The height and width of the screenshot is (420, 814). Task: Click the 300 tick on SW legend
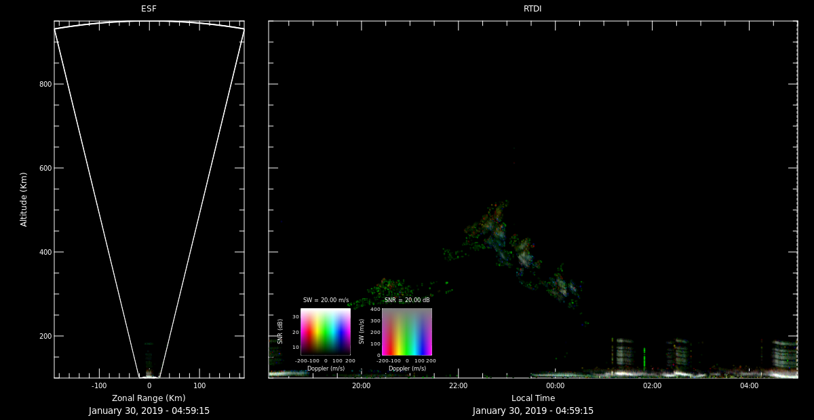(375, 321)
